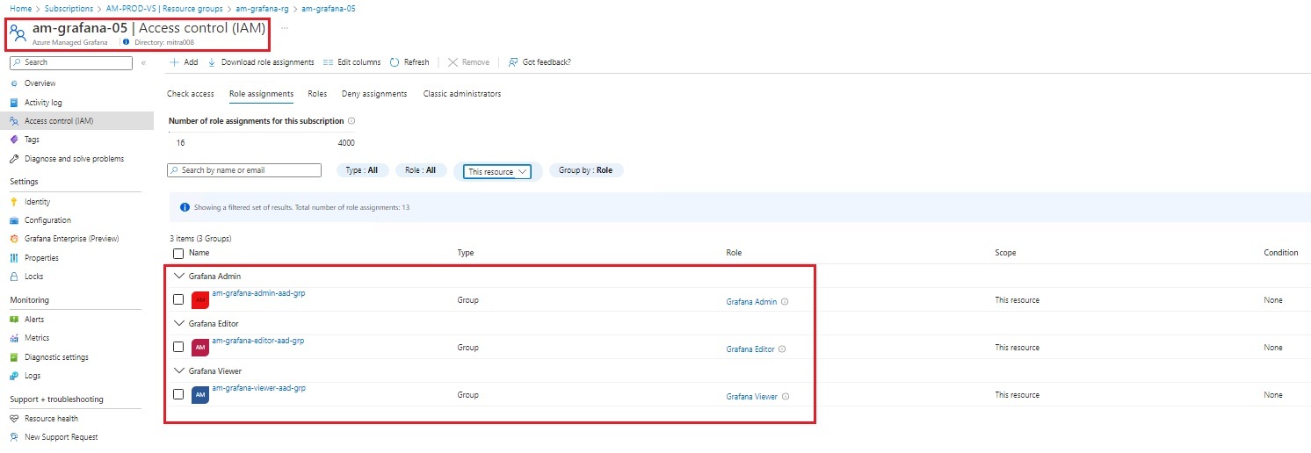
Task: Click the Search by name or email field
Action: [244, 170]
